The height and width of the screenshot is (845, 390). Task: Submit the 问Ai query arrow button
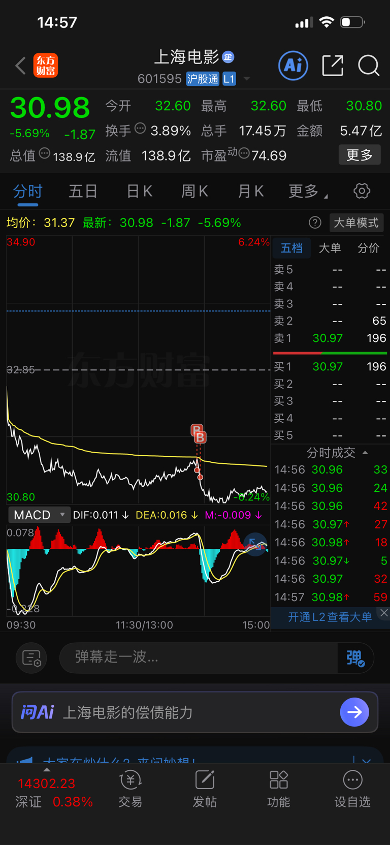(x=354, y=712)
